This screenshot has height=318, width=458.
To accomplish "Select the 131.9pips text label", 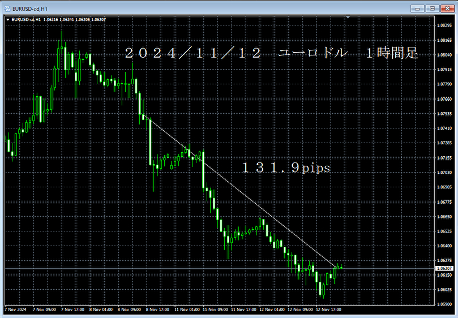I will point(286,167).
